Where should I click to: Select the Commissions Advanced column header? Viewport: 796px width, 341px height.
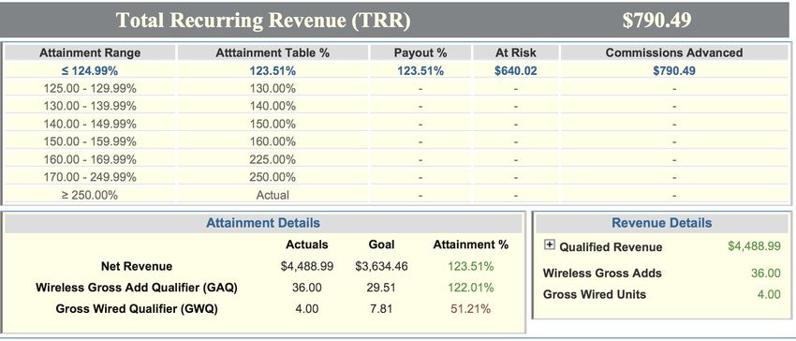click(x=674, y=52)
